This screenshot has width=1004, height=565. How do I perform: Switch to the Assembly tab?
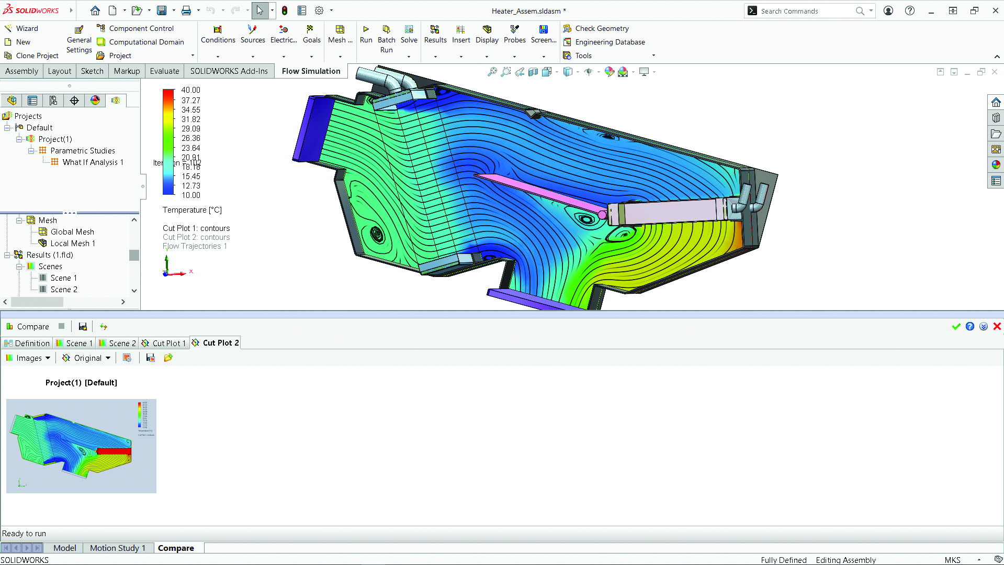(x=21, y=71)
